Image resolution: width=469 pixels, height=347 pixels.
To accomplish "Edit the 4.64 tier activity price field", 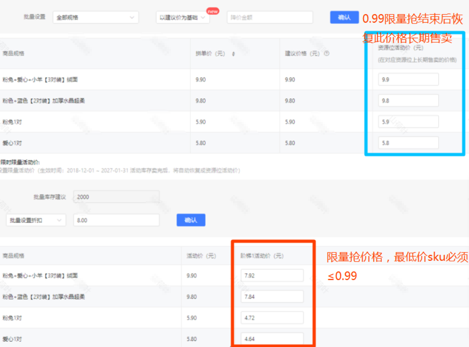I will click(x=272, y=338).
